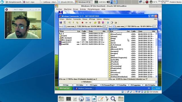This screenshot has height=102, width=182.
Task: Click the yellow stacked folders toolbar icon
Action: pyautogui.click(x=95, y=23)
